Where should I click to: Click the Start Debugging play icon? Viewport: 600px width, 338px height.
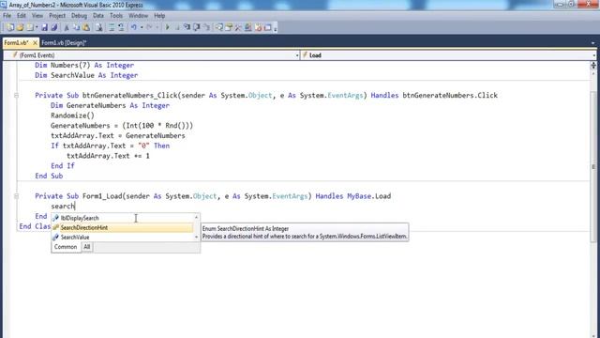tap(167, 27)
